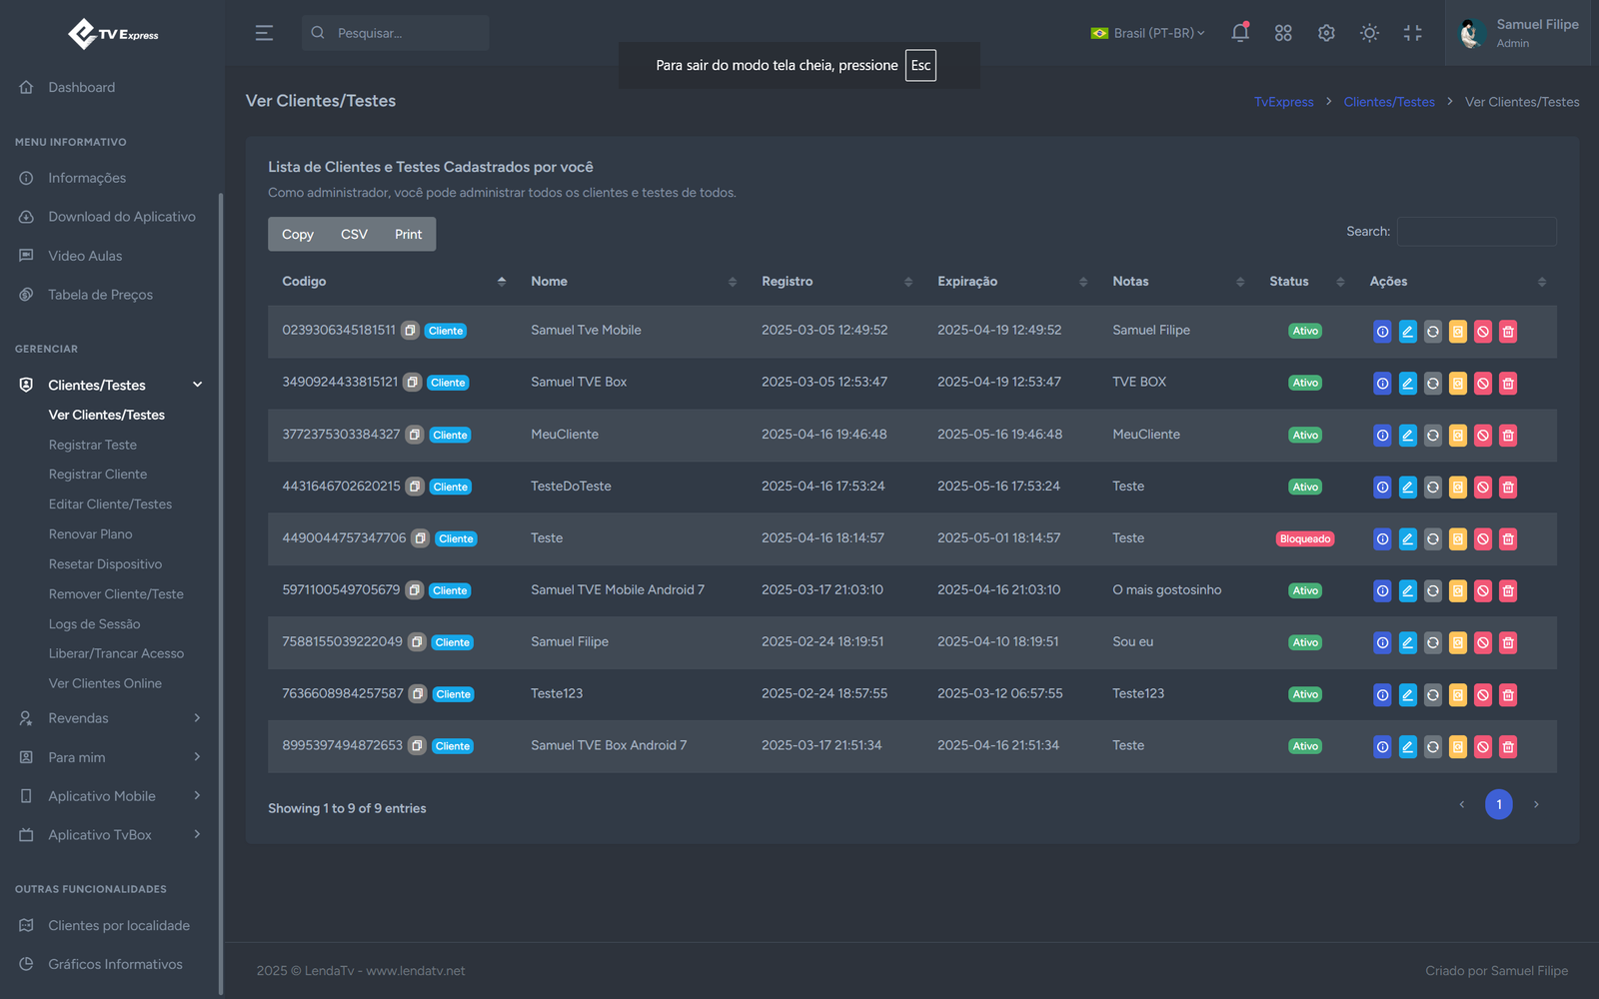Image resolution: width=1599 pixels, height=999 pixels.
Task: Edit the Samuel Tve Mobile client pencil icon
Action: coord(1407,332)
